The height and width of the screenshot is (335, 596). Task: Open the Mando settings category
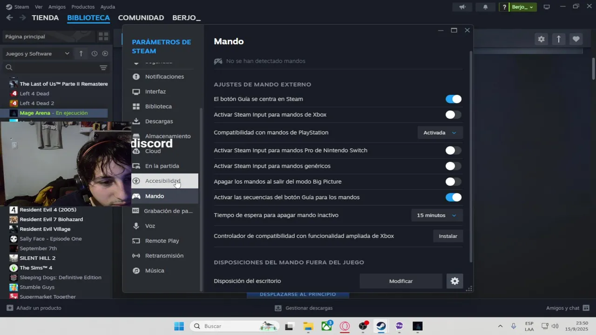(x=164, y=196)
